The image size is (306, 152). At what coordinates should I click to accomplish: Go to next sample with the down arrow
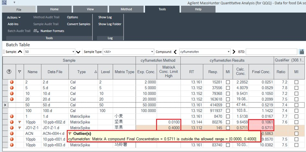click(x=78, y=52)
